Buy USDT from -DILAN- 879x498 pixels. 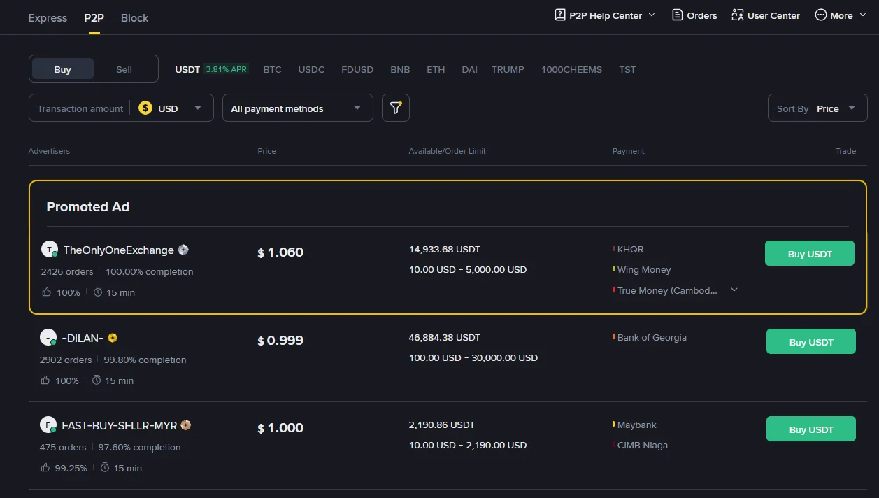[x=810, y=341]
